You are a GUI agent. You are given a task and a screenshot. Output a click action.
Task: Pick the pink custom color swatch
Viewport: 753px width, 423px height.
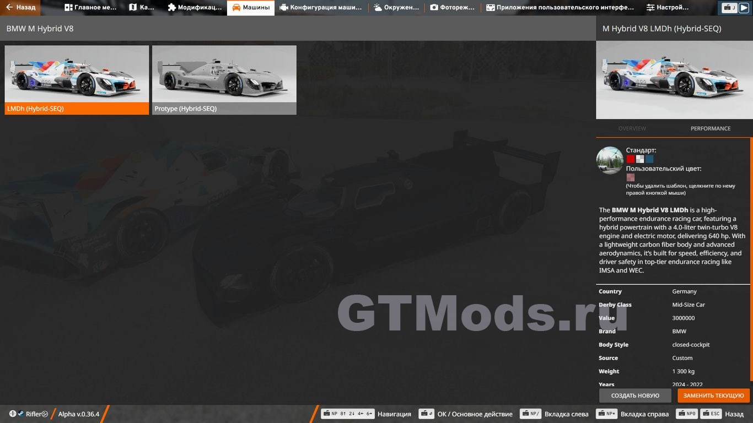tap(631, 177)
